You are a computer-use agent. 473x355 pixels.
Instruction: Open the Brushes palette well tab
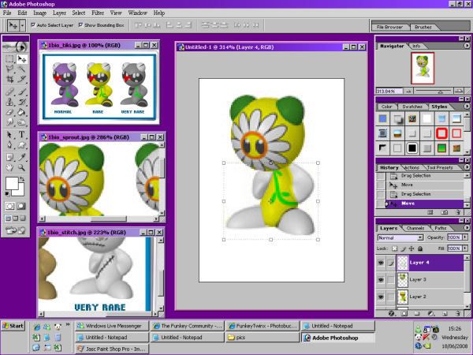[423, 27]
